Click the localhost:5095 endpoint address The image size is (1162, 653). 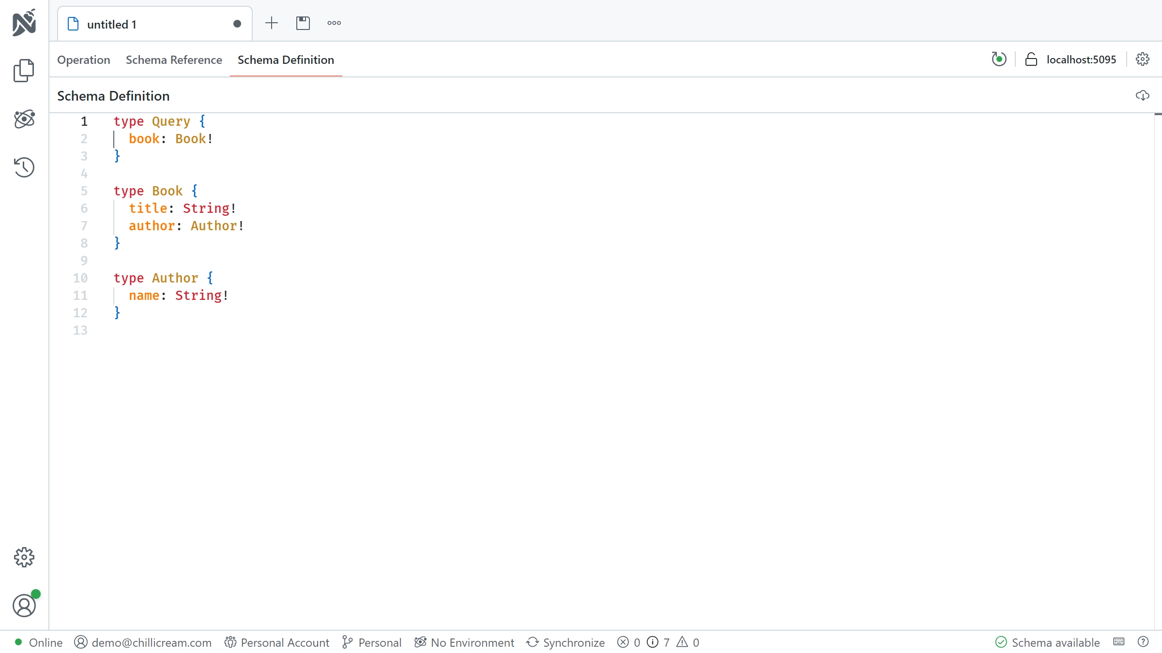[x=1081, y=59]
